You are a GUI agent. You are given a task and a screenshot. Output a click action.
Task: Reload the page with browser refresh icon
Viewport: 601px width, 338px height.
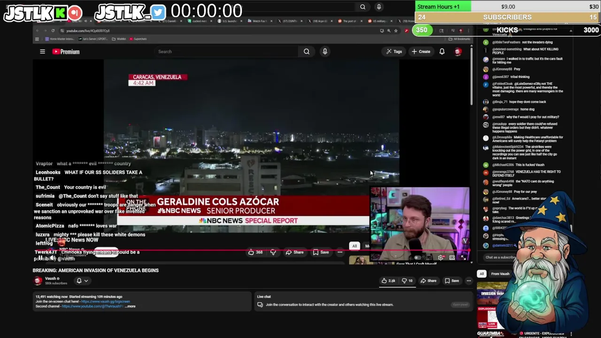[53, 31]
